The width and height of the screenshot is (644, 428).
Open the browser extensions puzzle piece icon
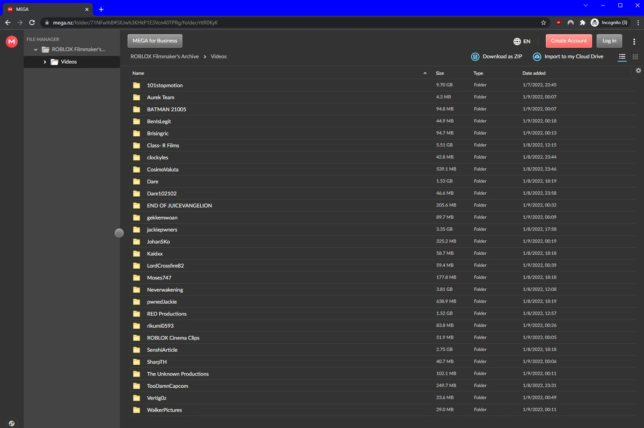click(583, 23)
